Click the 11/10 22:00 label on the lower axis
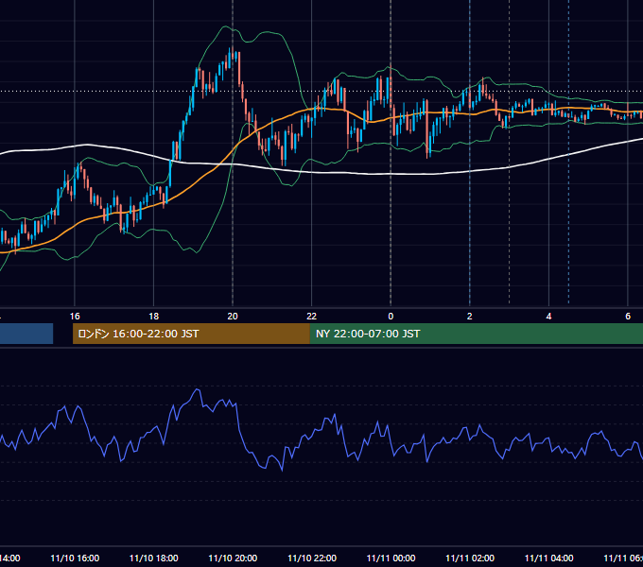This screenshot has height=567, width=643. click(x=312, y=558)
